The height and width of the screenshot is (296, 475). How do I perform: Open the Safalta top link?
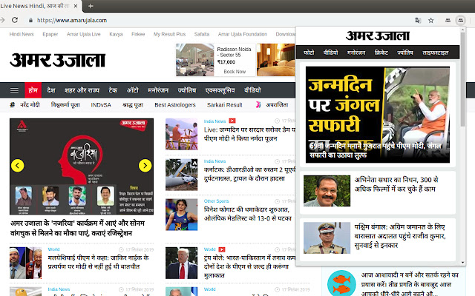pos(202,34)
